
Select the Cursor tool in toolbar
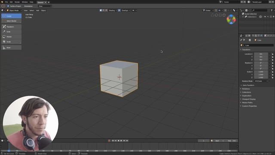coord(12,16)
